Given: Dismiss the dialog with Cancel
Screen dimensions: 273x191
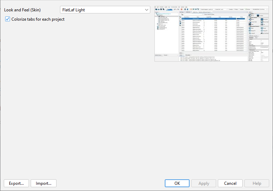Looking at the screenshot, I should pos(231,183).
